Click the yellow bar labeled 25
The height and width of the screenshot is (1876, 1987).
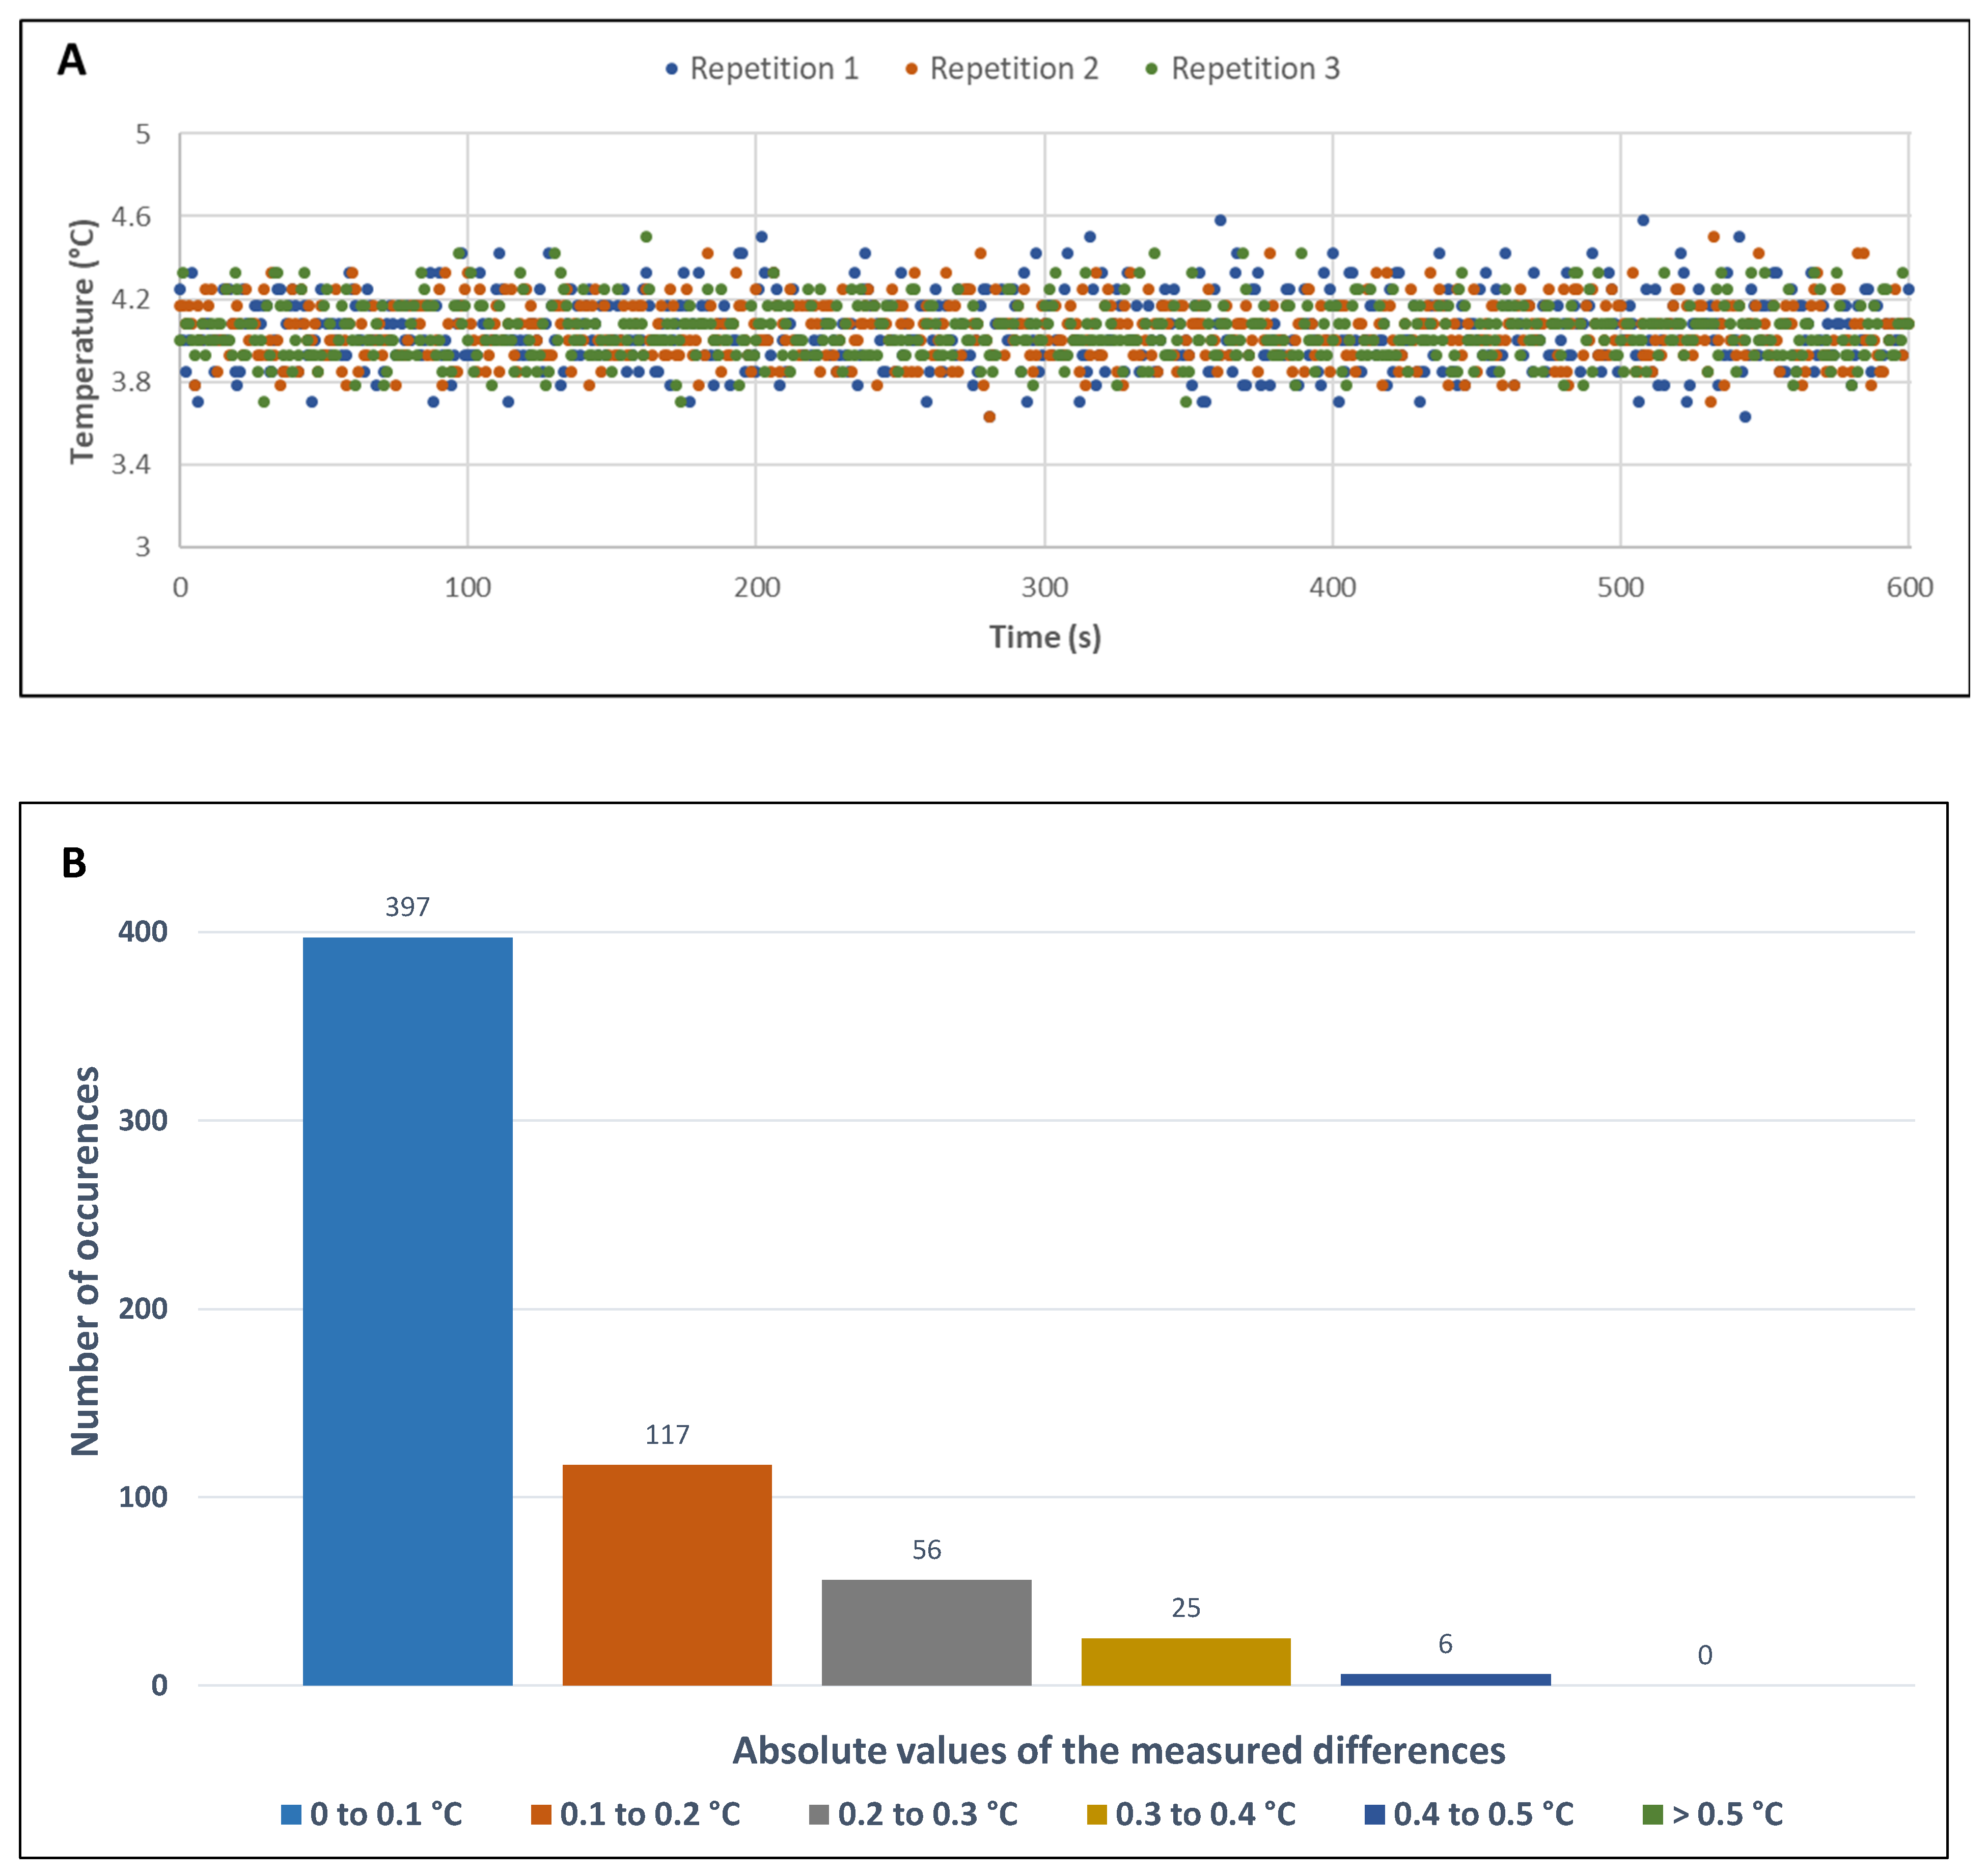1185,1661
